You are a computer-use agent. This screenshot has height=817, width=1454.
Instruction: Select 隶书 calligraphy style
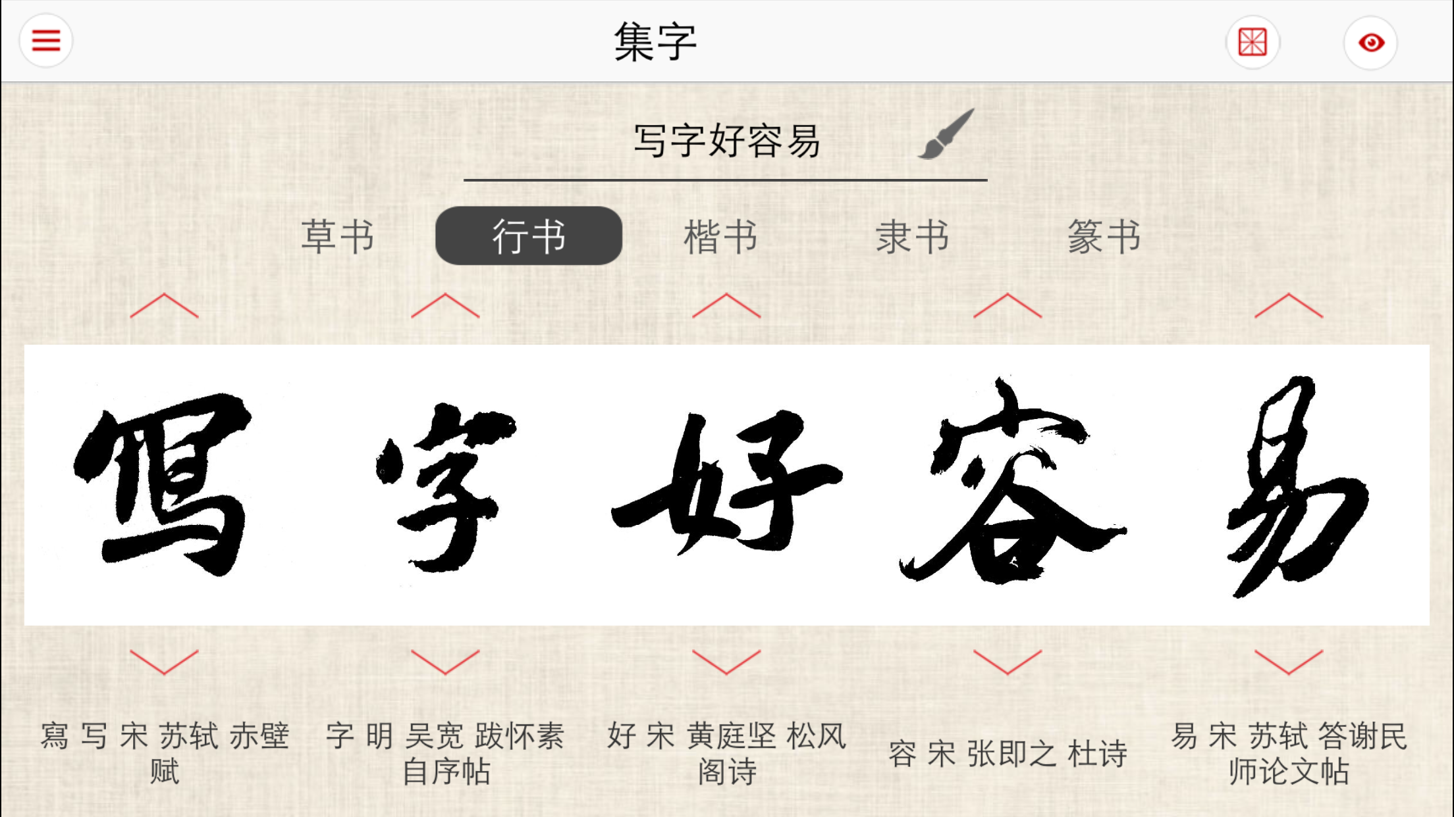point(912,234)
